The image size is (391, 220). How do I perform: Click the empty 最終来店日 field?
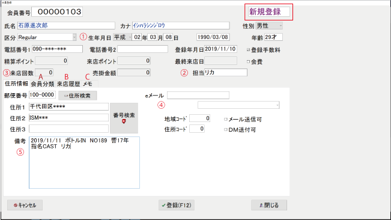tap(220, 61)
